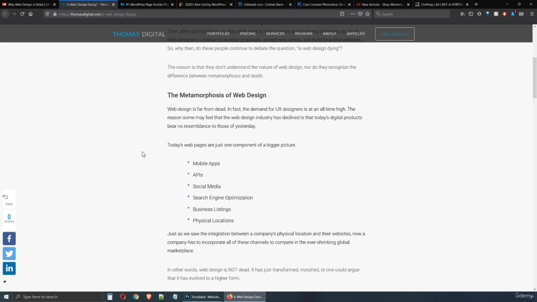This screenshot has height=302, width=537.
Task: Share article on Facebook
Action: (x=9, y=239)
